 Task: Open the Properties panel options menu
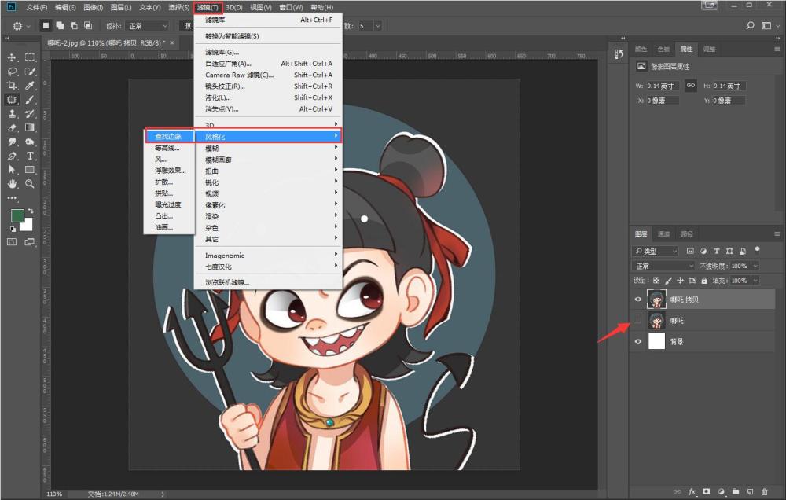[x=777, y=50]
